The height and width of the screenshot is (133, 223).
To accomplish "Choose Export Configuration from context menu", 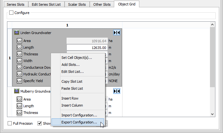I will point(79,122).
